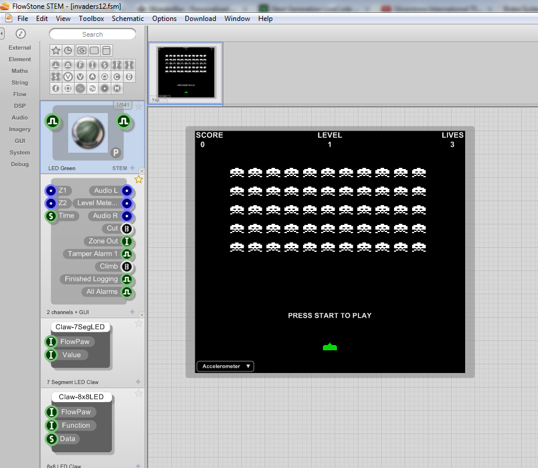Select the Debug toolbox category

(20, 164)
